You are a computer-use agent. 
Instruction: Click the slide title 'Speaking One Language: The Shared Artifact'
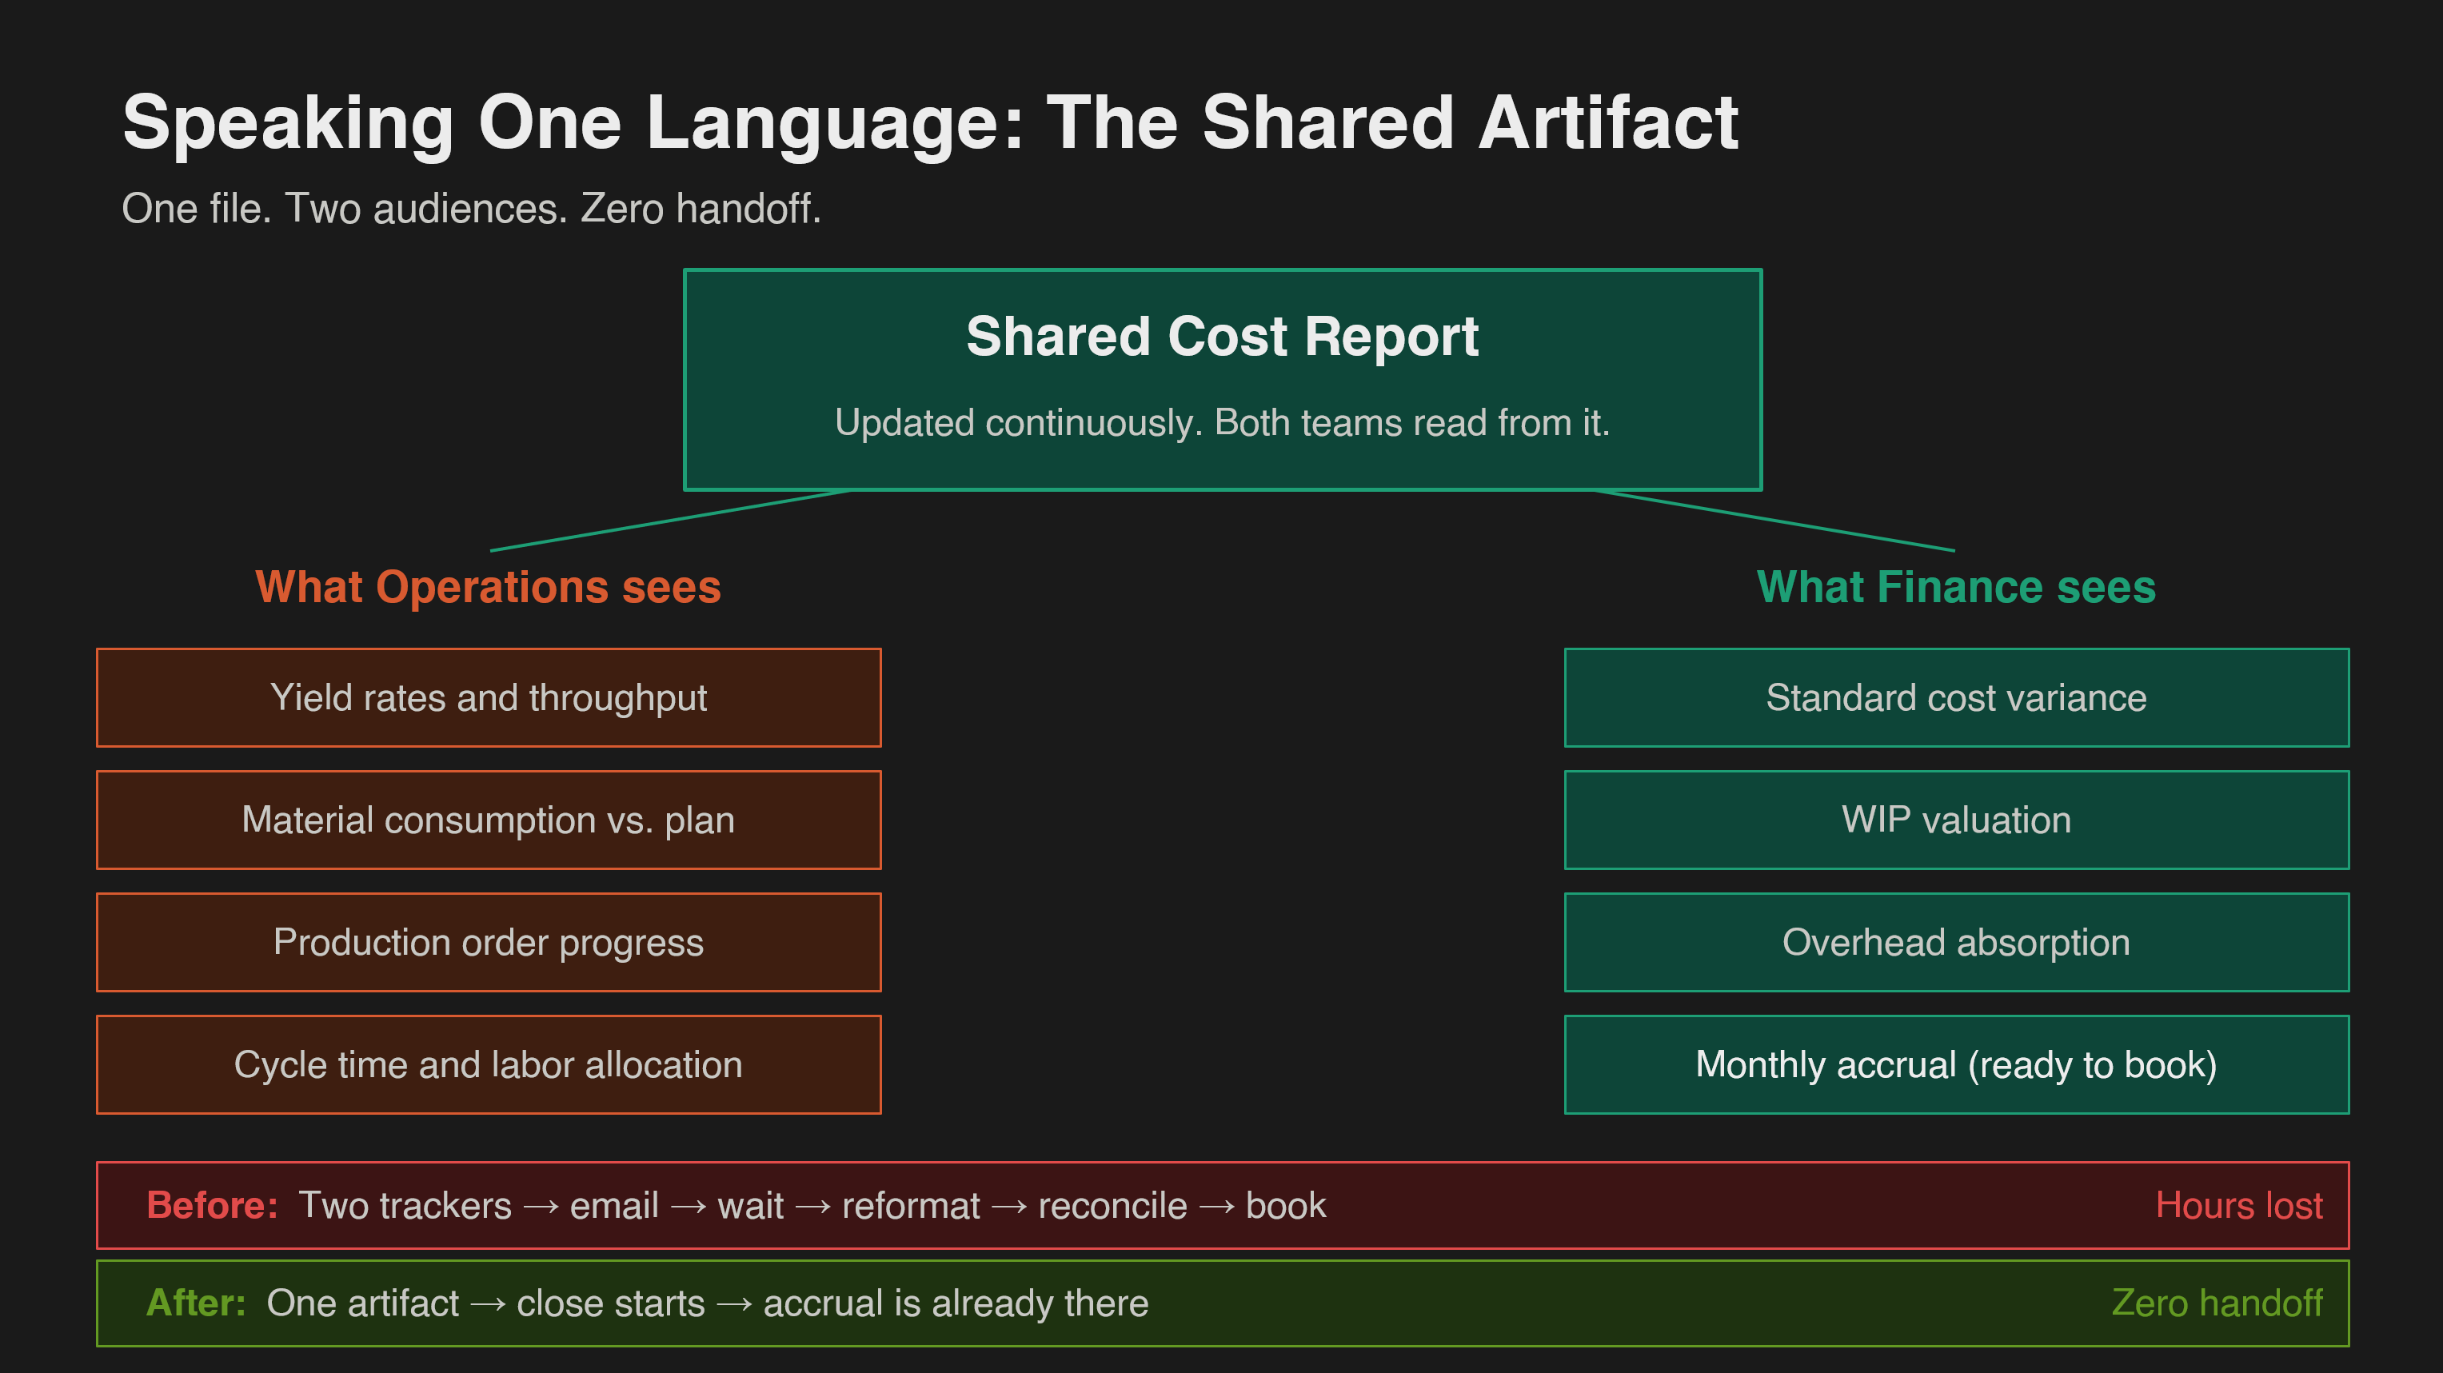[929, 123]
